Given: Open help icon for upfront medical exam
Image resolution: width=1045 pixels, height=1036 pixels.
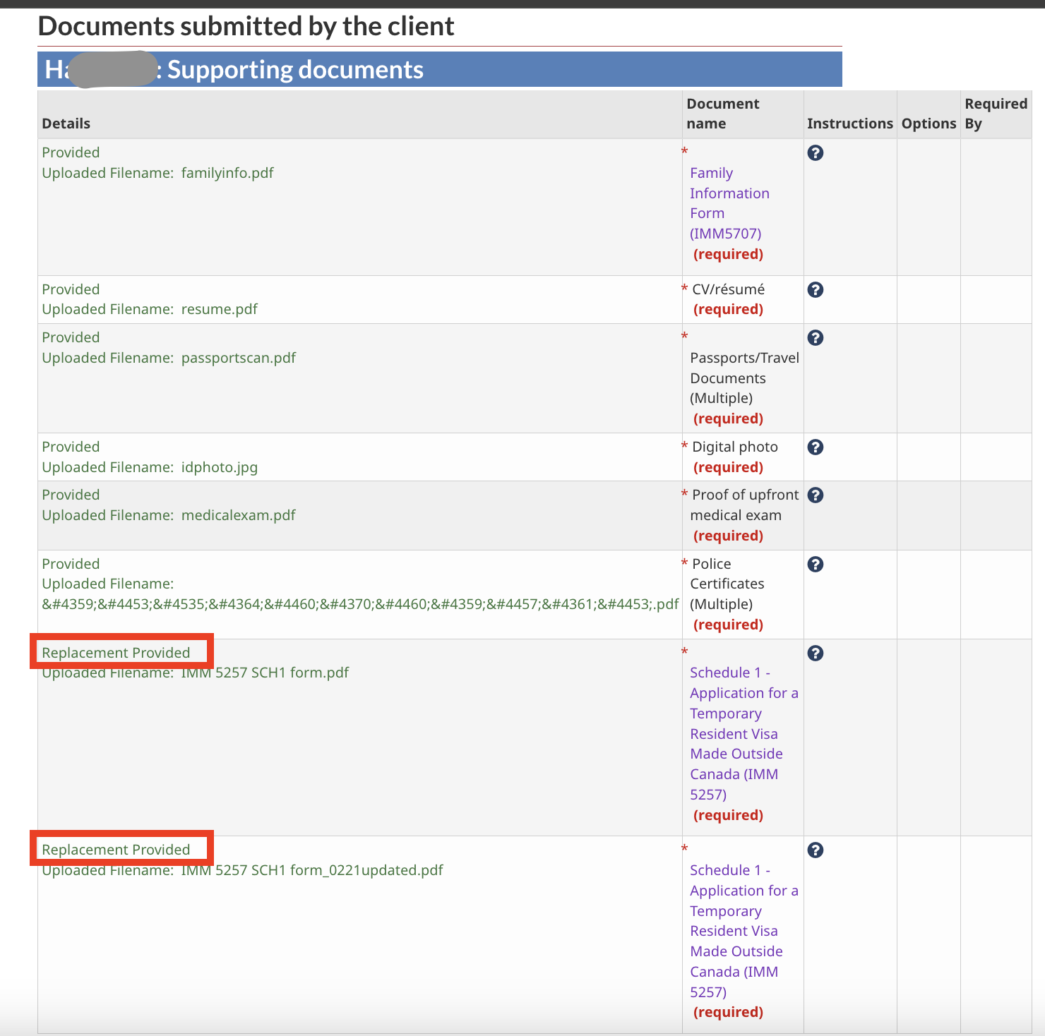Looking at the screenshot, I should [815, 495].
